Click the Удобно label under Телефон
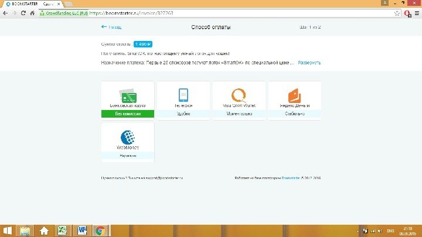This screenshot has height=237, width=422. pos(183,114)
